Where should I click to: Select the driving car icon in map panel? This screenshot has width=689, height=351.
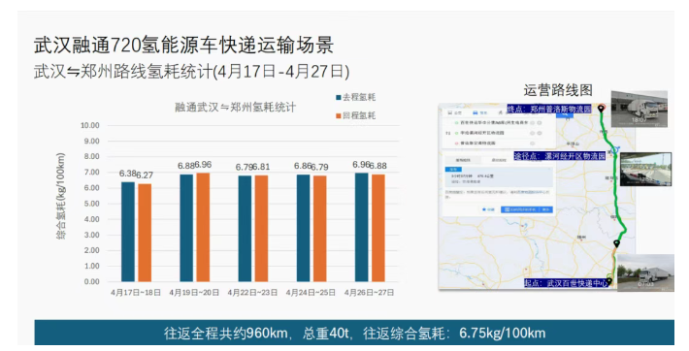click(x=475, y=112)
